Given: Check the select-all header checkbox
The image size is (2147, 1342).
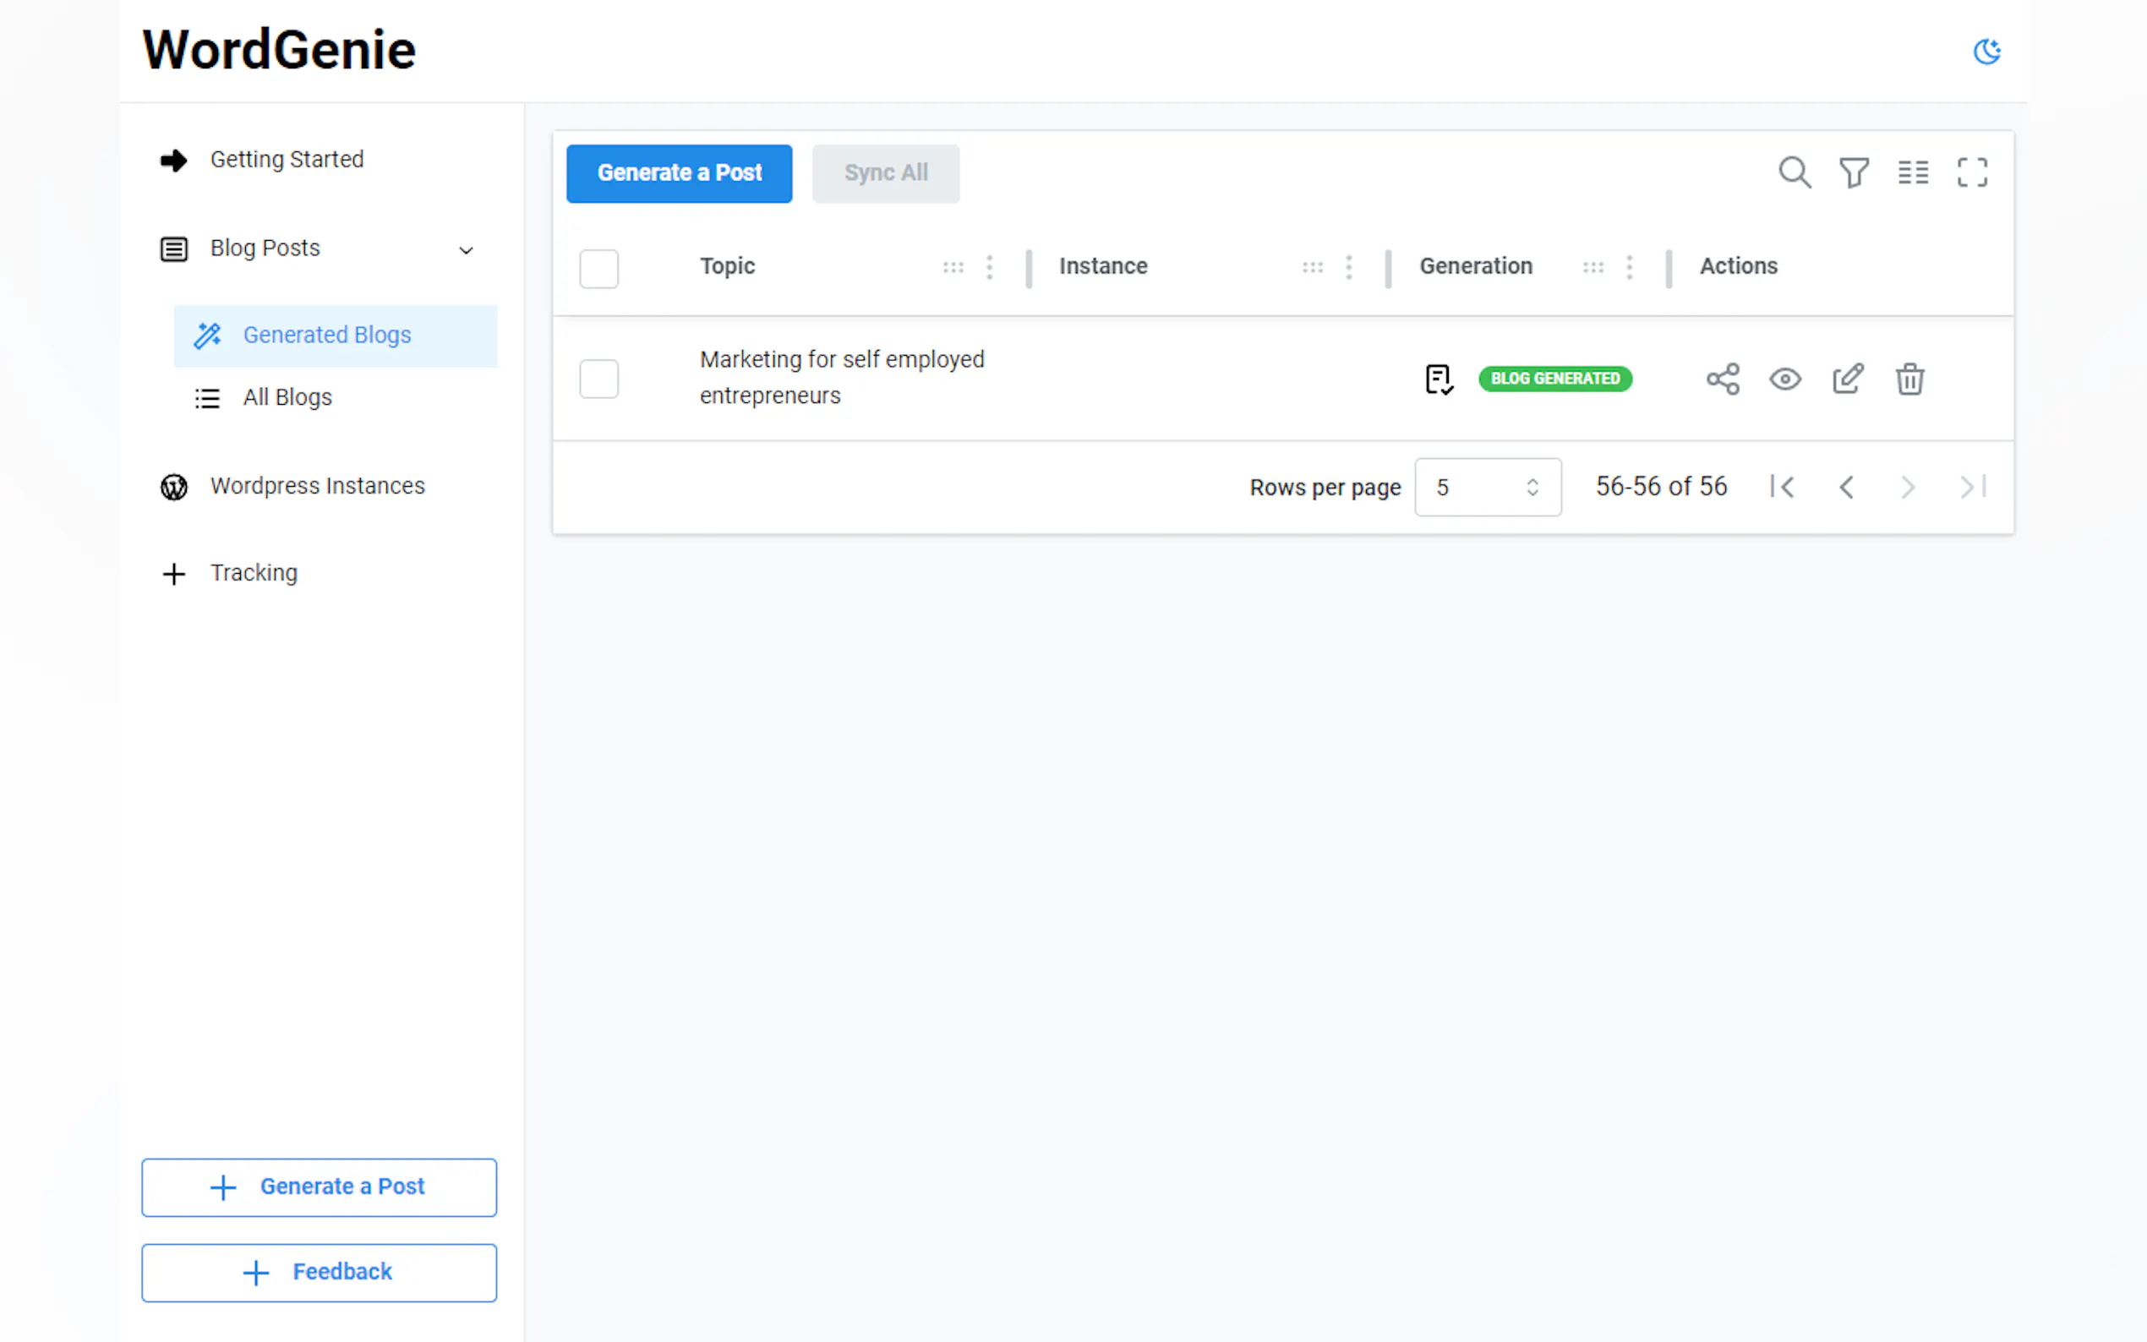Looking at the screenshot, I should click(x=599, y=268).
